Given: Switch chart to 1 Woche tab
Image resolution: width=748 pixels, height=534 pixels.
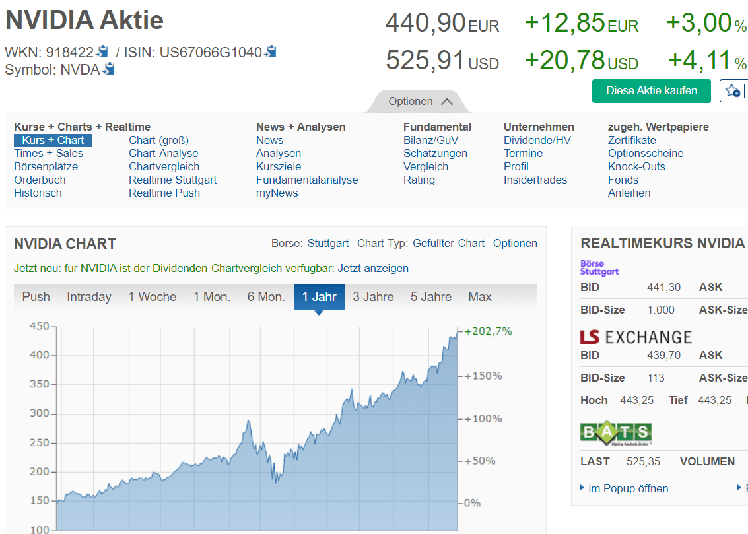Looking at the screenshot, I should 153,296.
